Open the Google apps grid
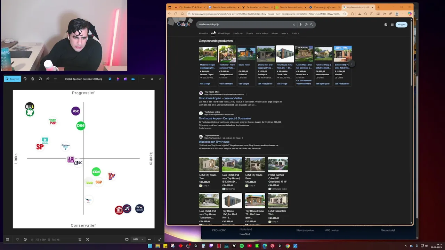 coord(392,25)
